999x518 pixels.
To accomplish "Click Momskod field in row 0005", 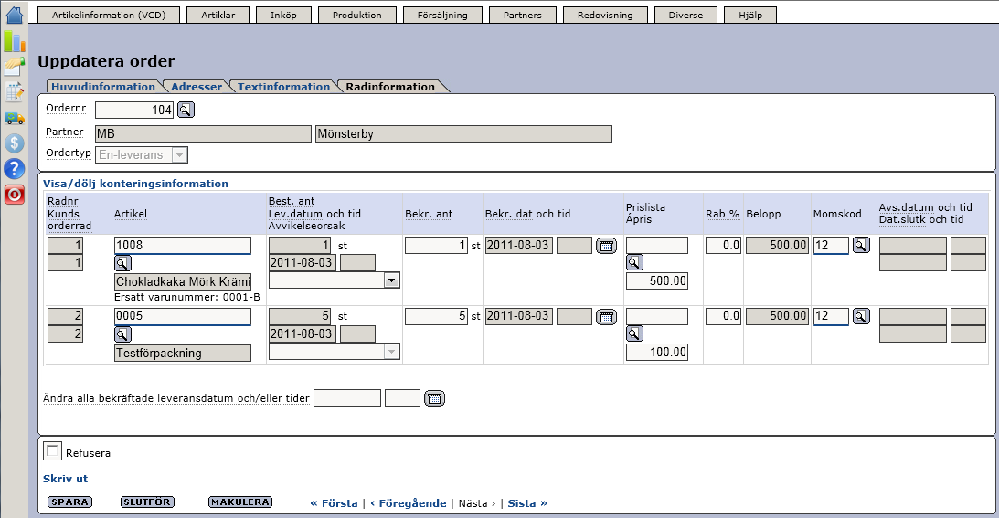I will 831,316.
